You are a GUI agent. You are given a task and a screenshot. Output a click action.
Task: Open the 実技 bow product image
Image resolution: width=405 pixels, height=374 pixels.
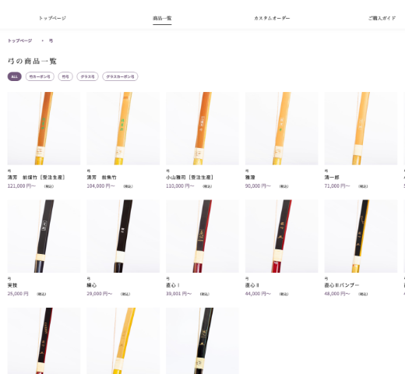[44, 236]
